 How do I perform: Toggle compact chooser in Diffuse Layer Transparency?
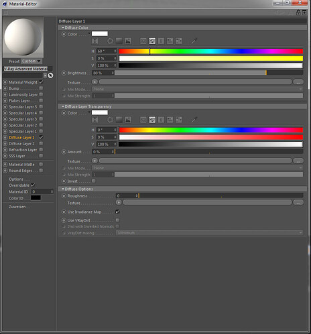tap(95, 120)
